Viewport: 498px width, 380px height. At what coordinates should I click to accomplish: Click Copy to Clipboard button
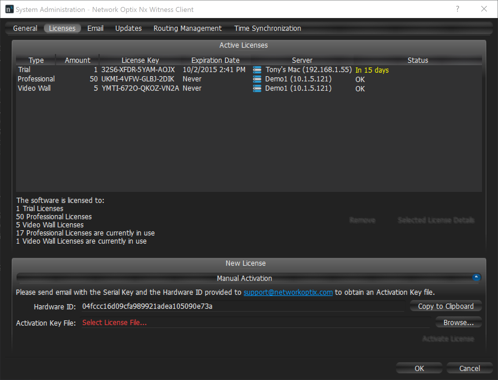click(x=446, y=306)
